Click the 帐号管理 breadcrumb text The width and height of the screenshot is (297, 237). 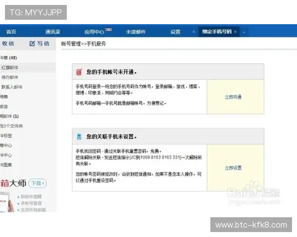[71, 44]
